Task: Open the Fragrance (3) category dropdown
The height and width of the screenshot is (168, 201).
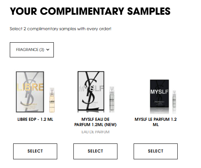Action: coord(32,50)
